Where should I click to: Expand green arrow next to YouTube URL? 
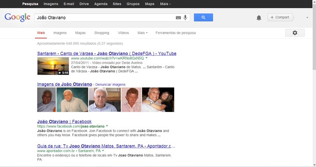(147, 58)
